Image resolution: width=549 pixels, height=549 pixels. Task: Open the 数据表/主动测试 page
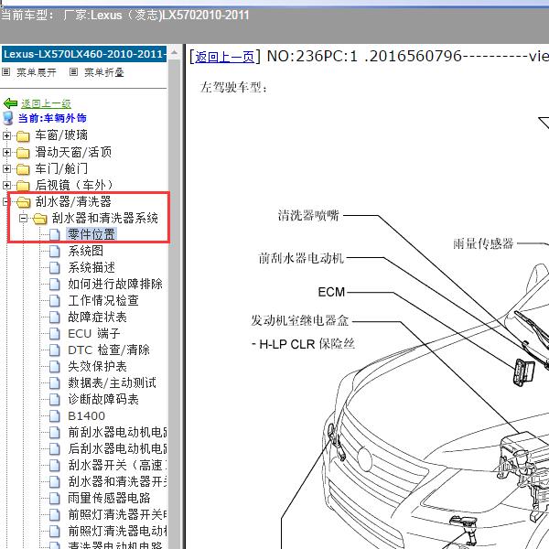tap(112, 382)
